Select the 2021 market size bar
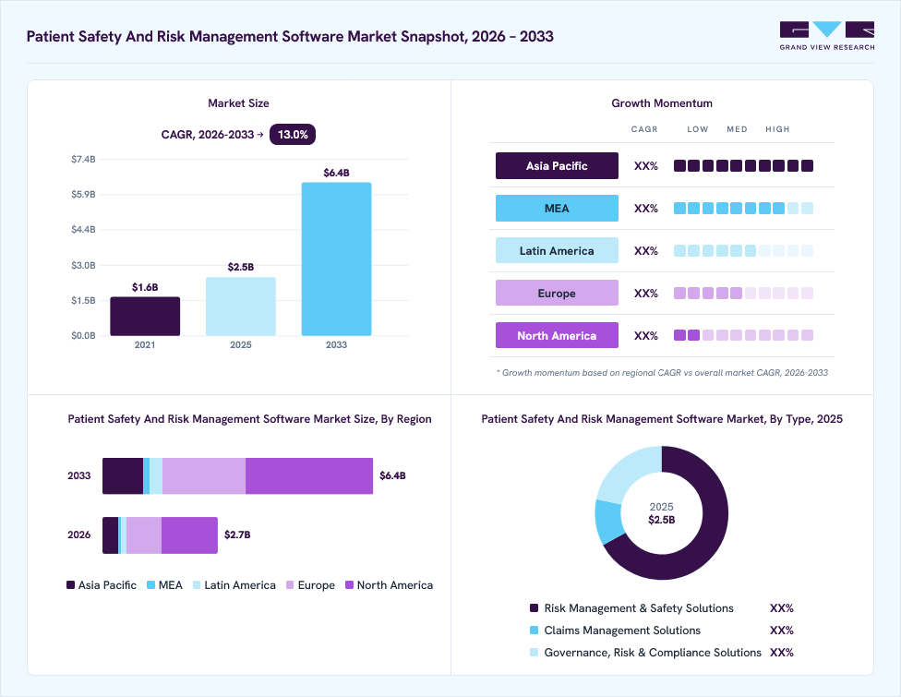 point(145,316)
